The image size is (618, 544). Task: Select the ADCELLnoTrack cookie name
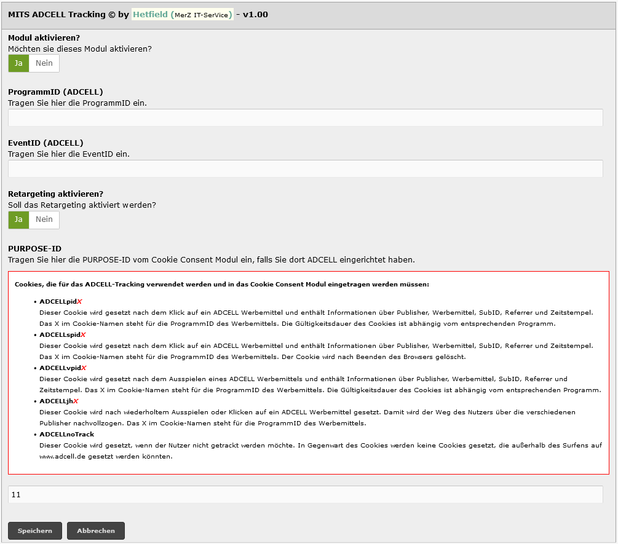(66, 434)
